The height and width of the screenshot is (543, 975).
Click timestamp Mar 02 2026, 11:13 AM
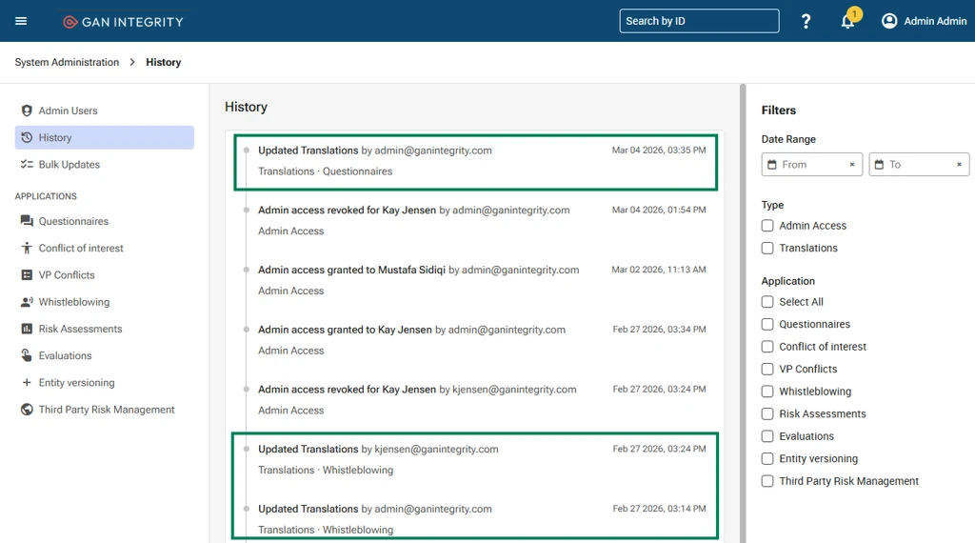(659, 270)
